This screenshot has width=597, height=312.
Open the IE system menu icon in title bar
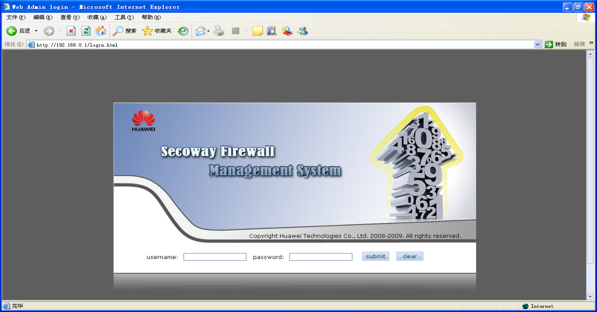click(x=6, y=6)
